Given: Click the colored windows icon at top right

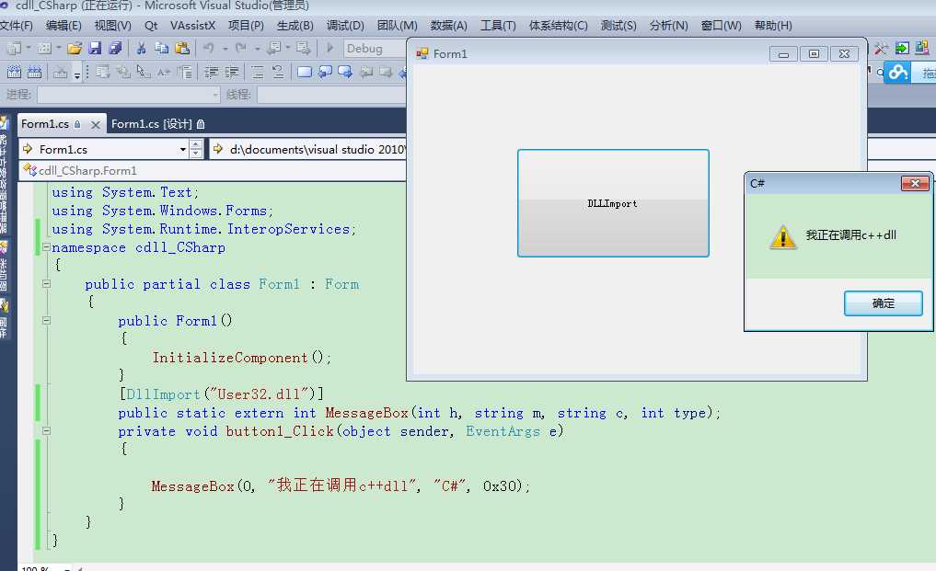Looking at the screenshot, I should 922,49.
